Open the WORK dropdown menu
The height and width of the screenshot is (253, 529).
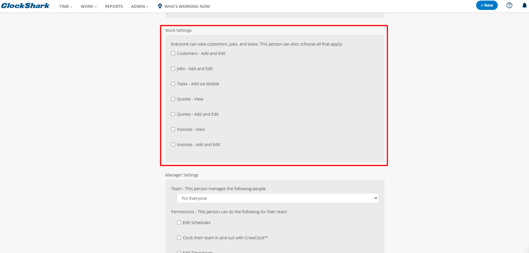point(89,6)
